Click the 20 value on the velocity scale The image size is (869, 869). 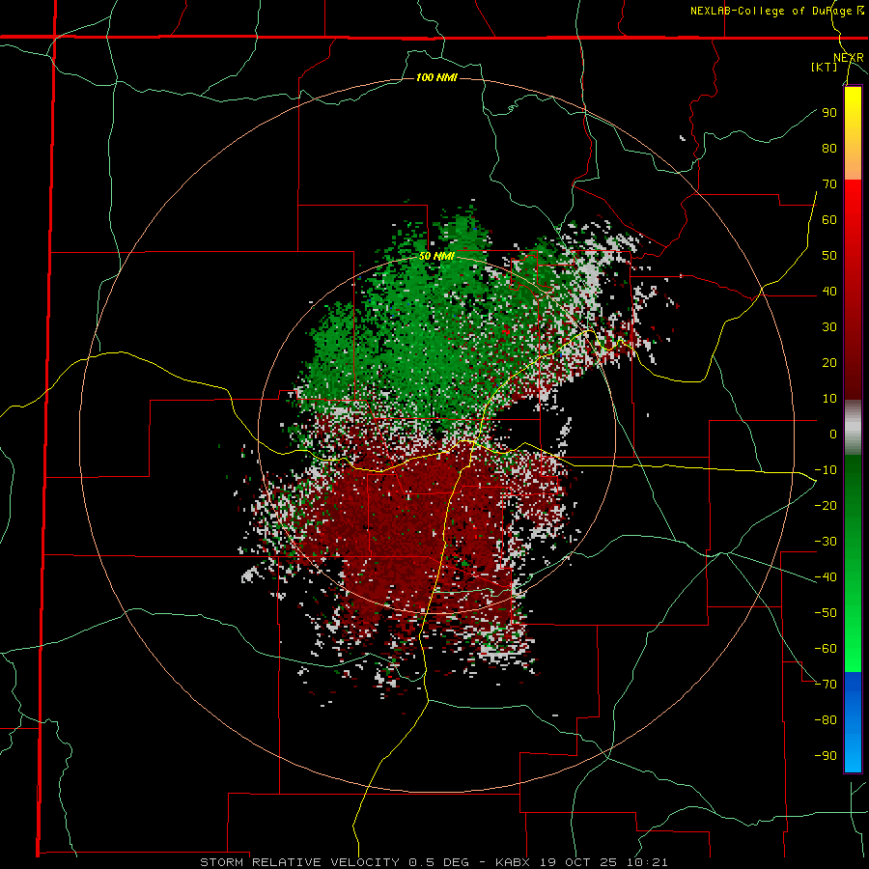point(829,362)
